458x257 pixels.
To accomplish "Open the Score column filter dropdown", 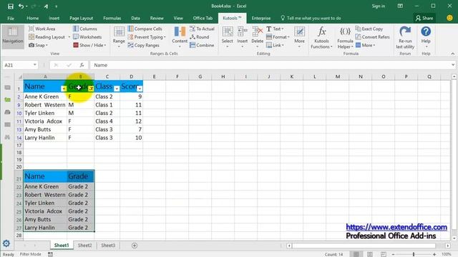I will [140, 89].
